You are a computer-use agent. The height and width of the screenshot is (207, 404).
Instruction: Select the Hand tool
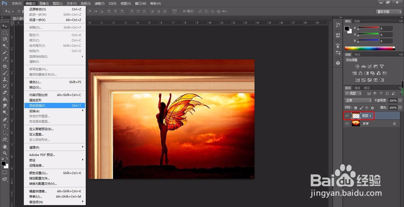pyautogui.click(x=4, y=146)
